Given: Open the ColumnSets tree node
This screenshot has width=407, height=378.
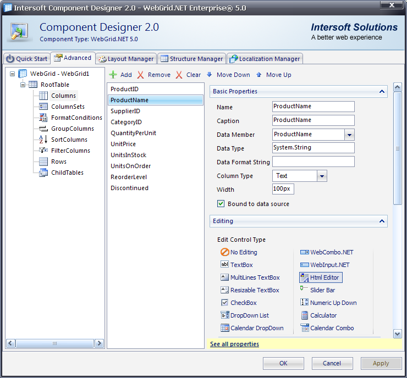Looking at the screenshot, I should click(68, 107).
